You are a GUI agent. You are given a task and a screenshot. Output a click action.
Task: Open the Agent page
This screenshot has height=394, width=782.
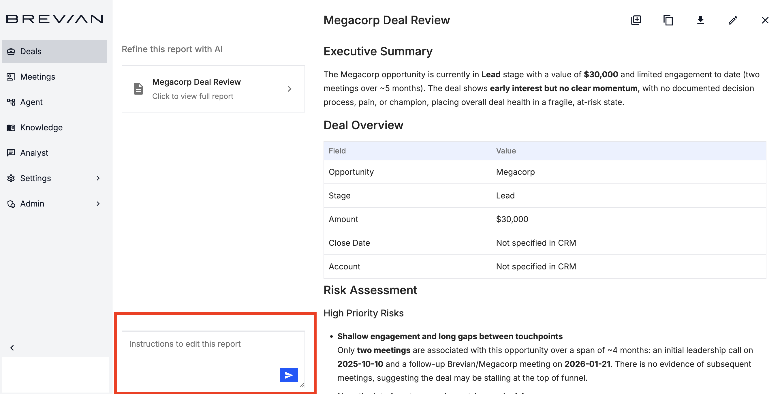[x=31, y=102]
